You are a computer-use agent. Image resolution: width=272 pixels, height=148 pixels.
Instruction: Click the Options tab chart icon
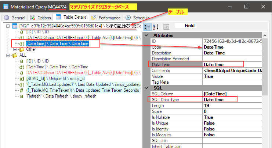pos(33,18)
